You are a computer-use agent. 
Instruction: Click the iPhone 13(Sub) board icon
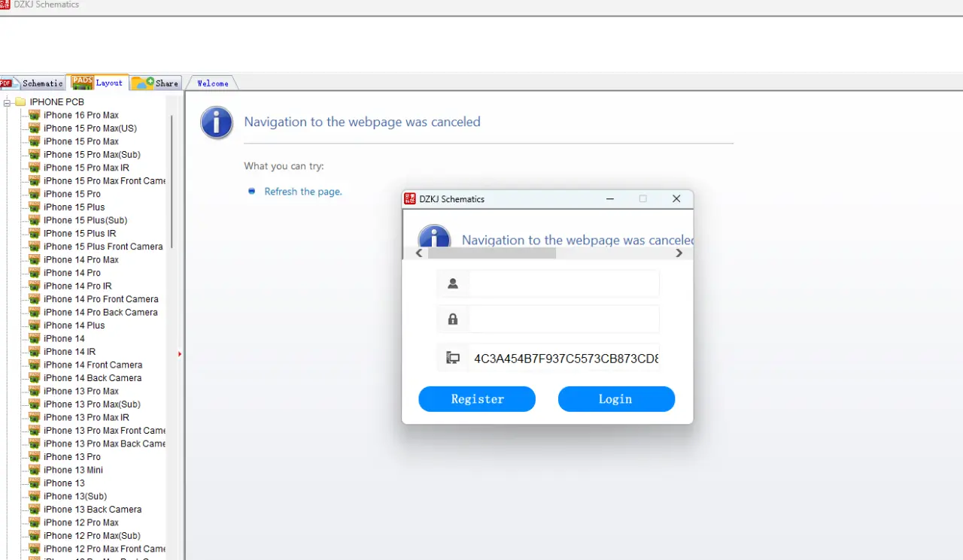[x=34, y=497]
